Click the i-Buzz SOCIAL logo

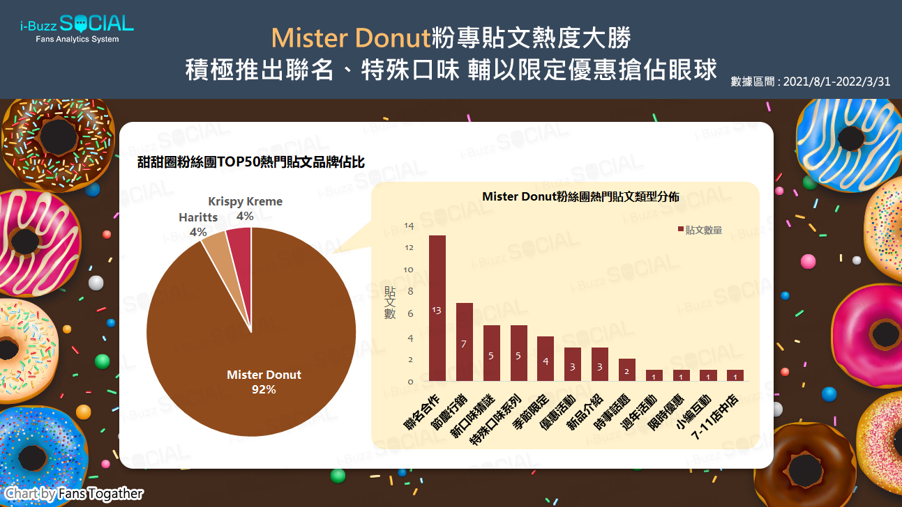(x=77, y=29)
